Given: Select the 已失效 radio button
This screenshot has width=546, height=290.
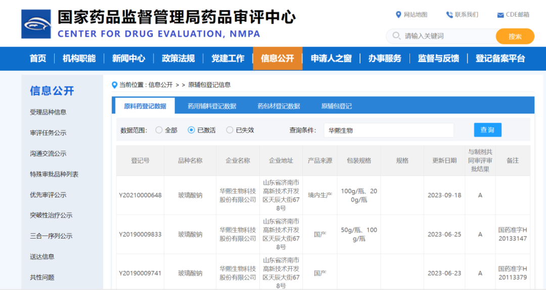Looking at the screenshot, I should [x=230, y=130].
